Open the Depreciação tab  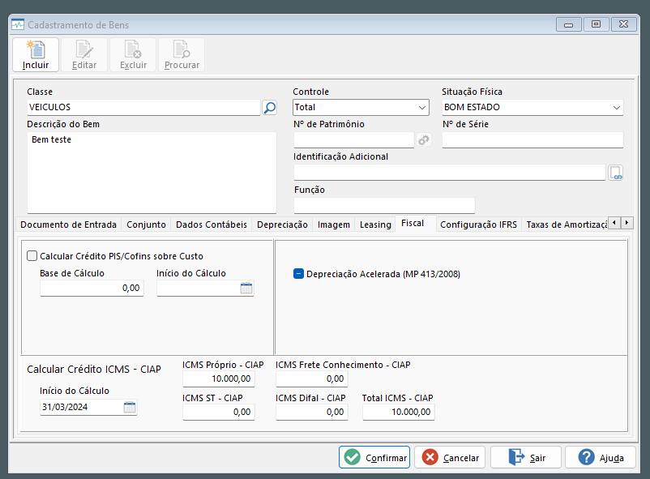[x=282, y=225]
